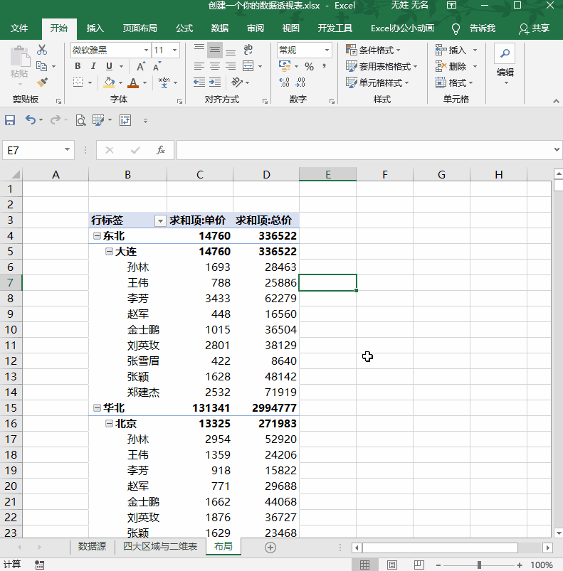Set middle vertical alignment

pyautogui.click(x=215, y=50)
